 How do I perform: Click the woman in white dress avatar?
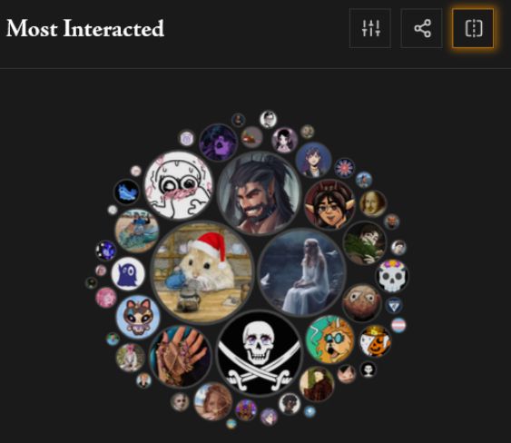pyautogui.click(x=302, y=272)
